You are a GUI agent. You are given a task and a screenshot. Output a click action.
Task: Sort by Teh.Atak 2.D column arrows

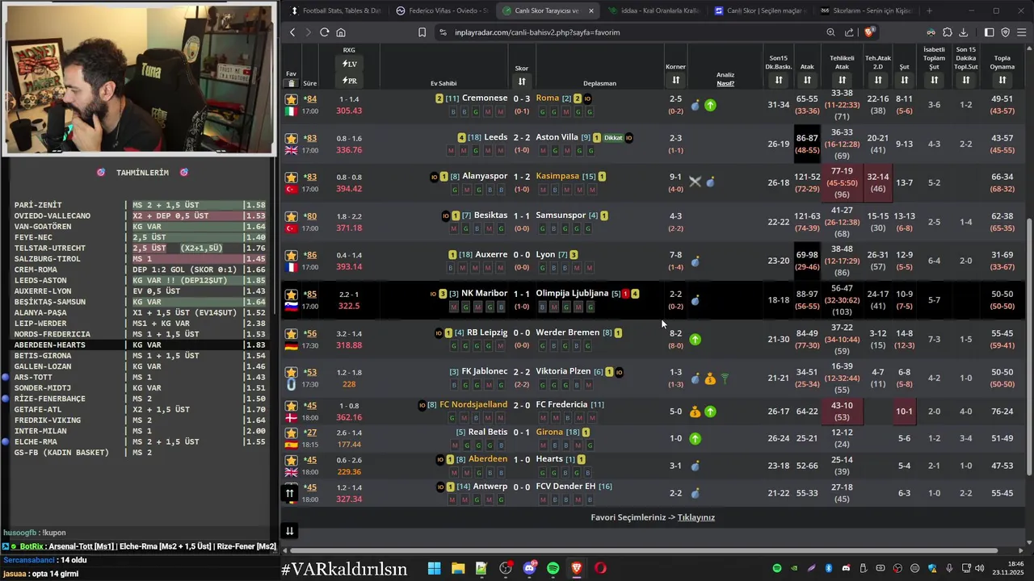pyautogui.click(x=878, y=80)
